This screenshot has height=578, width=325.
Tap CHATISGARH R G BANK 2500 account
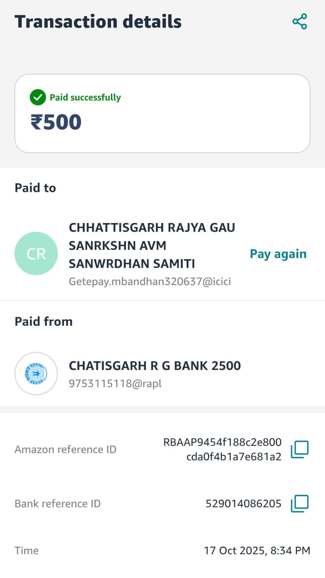point(155,366)
